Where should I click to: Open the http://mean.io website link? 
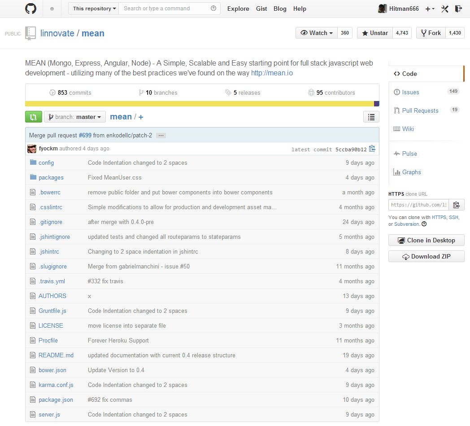tap(272, 73)
